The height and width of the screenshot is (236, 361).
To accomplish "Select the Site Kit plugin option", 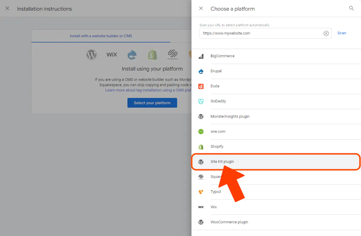I will tap(222, 162).
